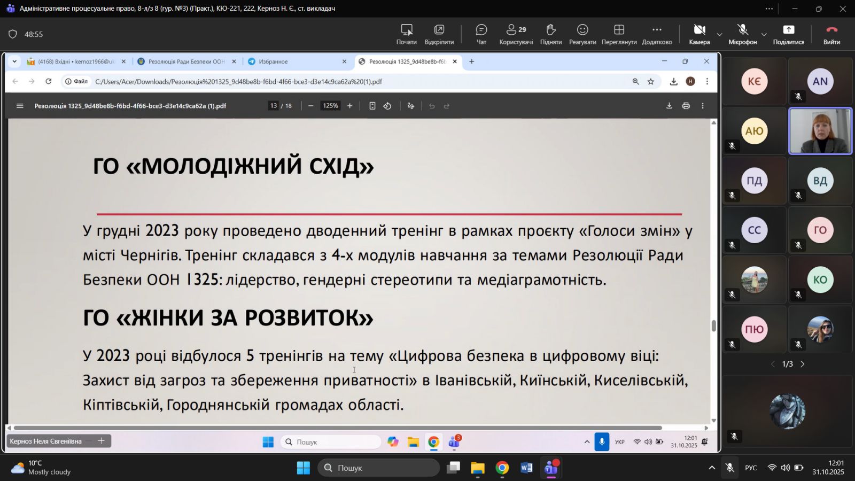
Task: Toggle the Камера camera on
Action: point(699,34)
